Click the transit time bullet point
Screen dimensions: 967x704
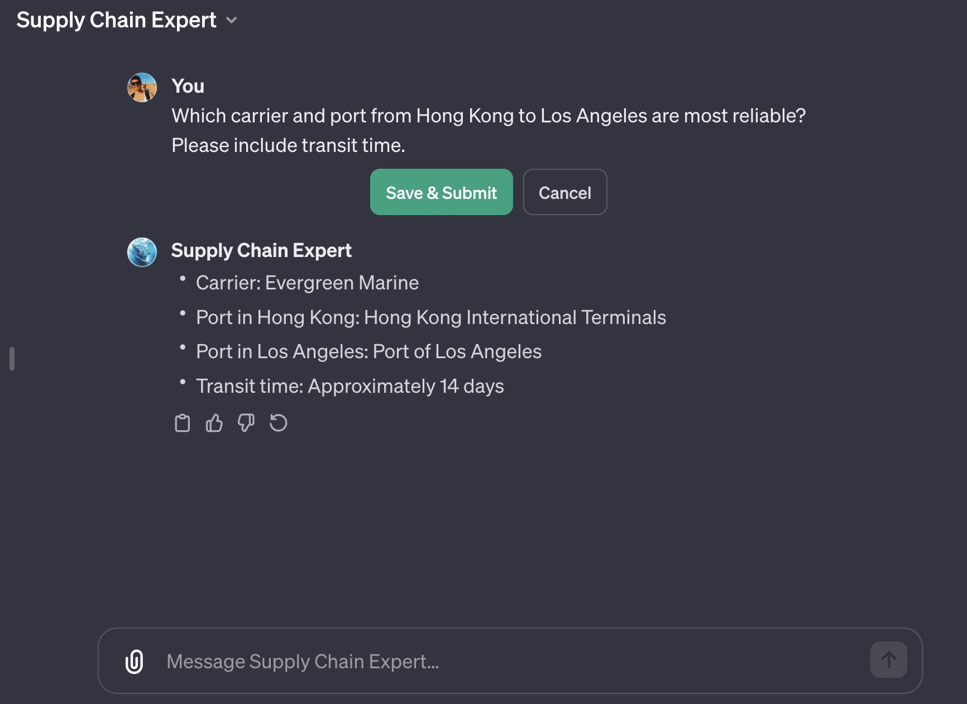[350, 386]
